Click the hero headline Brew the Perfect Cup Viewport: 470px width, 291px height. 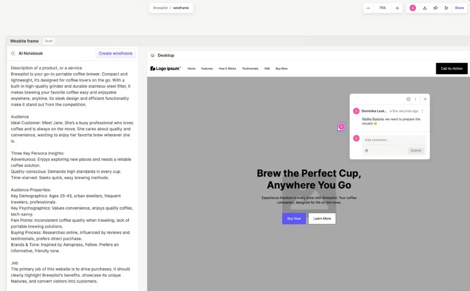coord(309,179)
